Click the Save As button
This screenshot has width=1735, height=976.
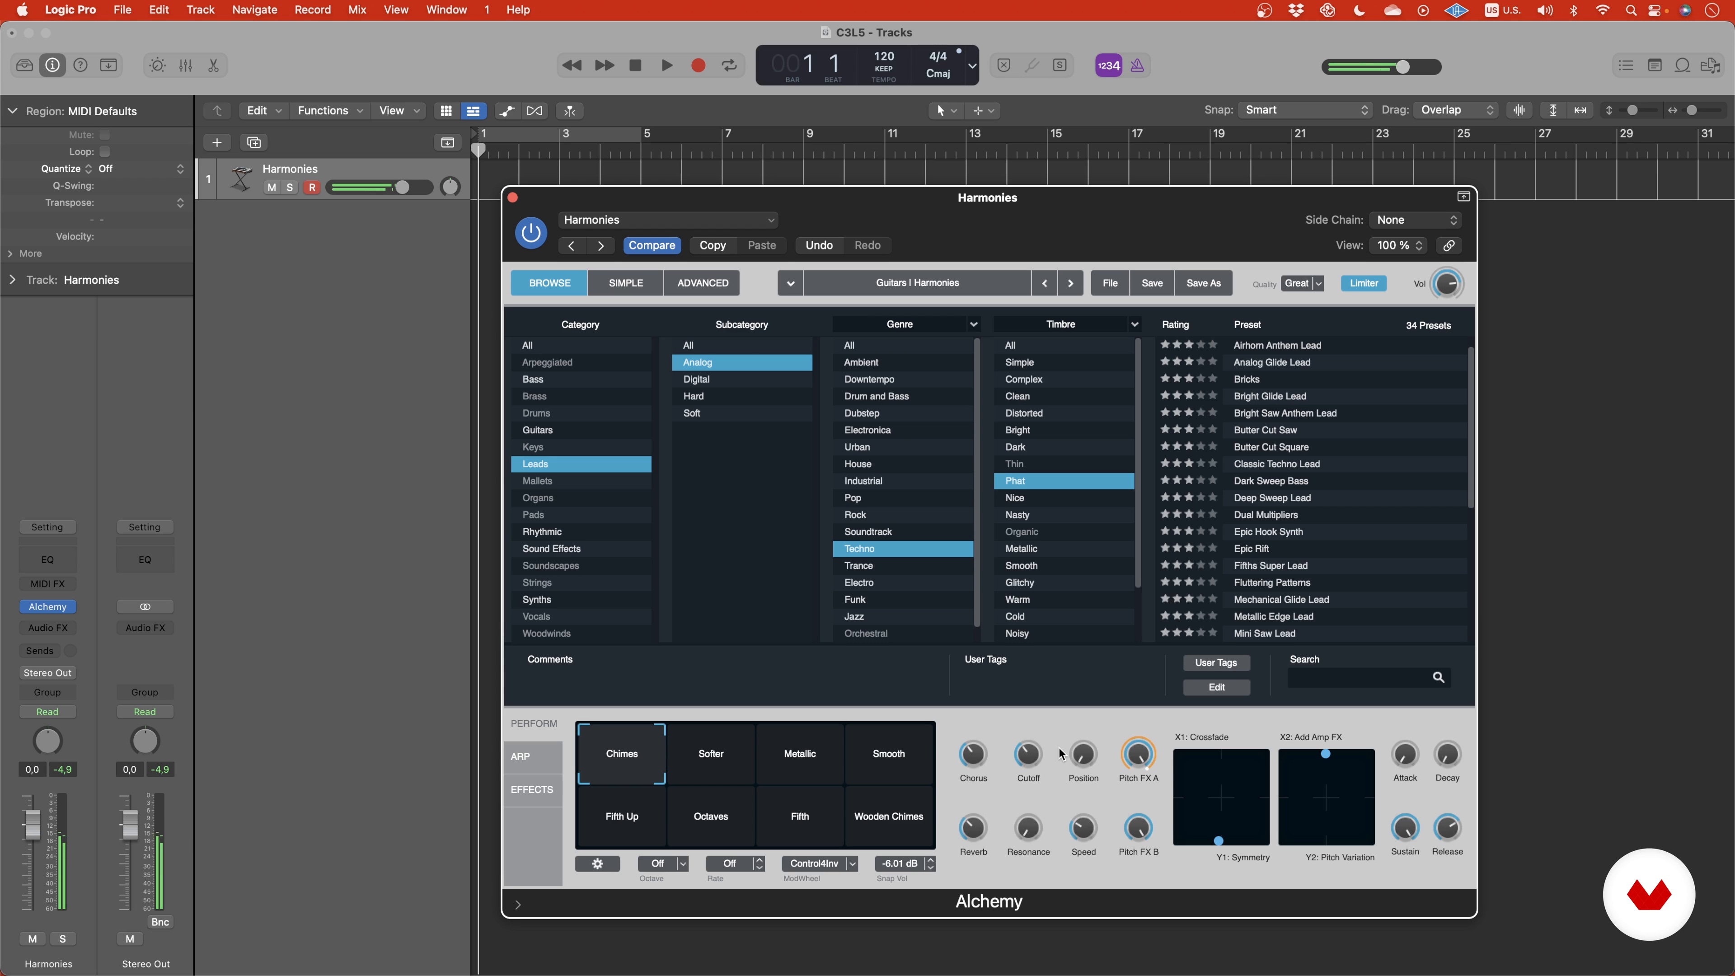coord(1204,283)
